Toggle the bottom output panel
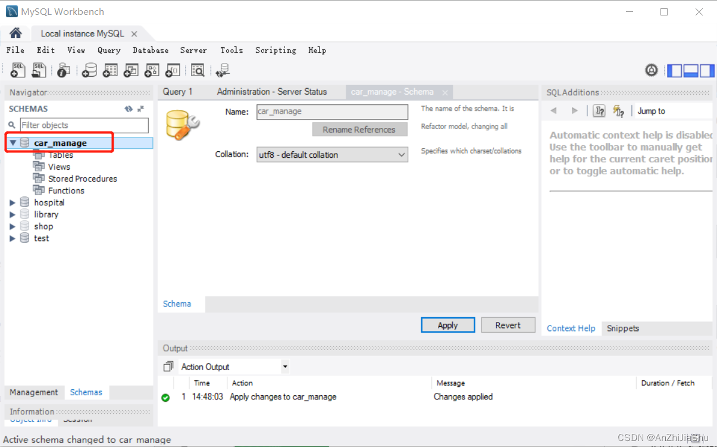717x447 pixels. (x=691, y=71)
